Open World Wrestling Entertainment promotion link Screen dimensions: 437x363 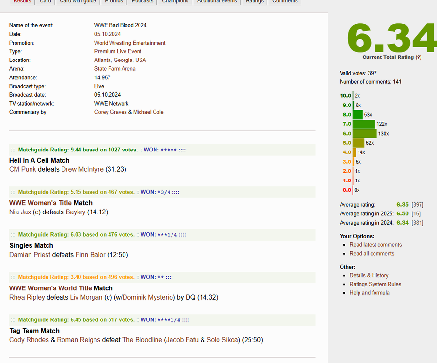click(129, 43)
